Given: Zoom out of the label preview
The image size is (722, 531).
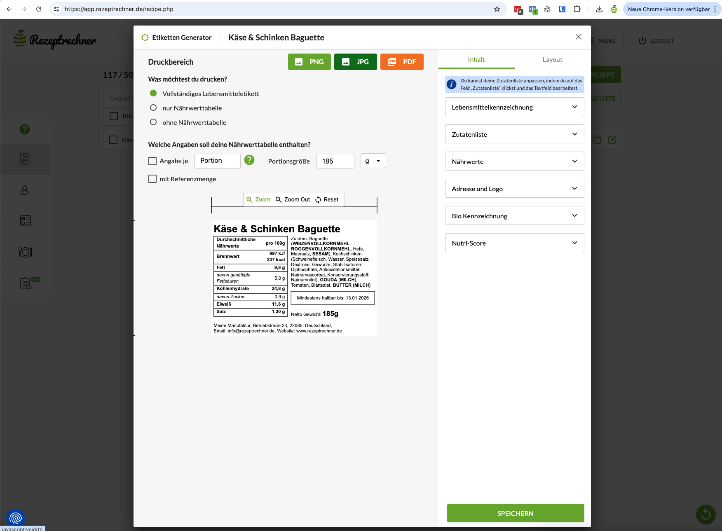Looking at the screenshot, I should pos(293,199).
